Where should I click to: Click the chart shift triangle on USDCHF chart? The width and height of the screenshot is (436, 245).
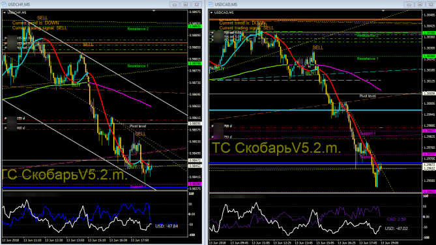click(x=154, y=11)
